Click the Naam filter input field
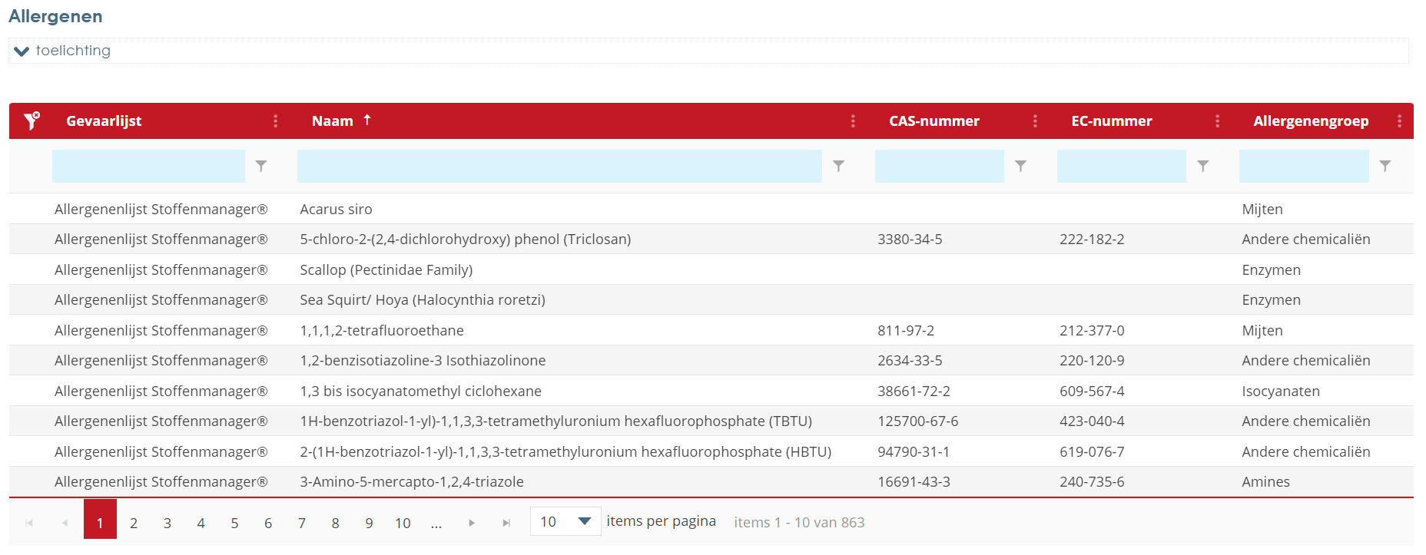 click(559, 166)
